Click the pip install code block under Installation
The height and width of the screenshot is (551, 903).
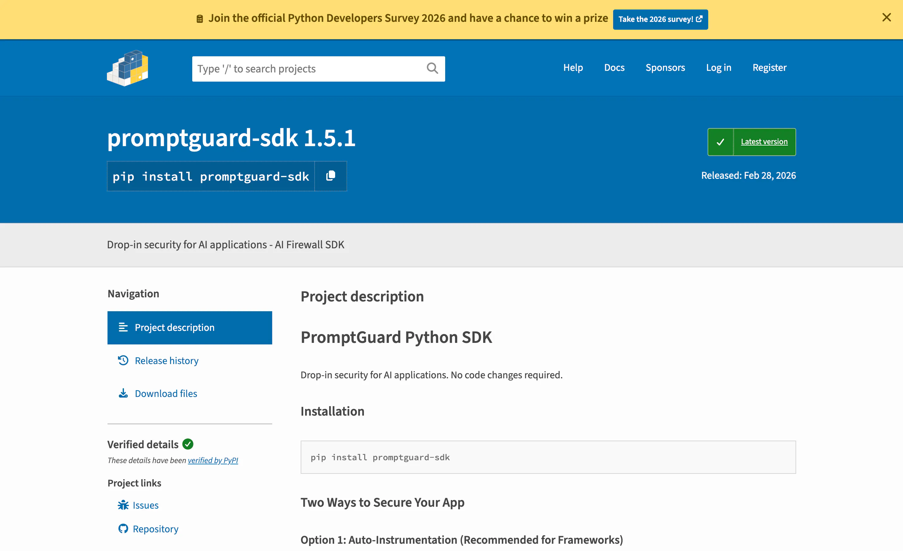[x=548, y=457]
